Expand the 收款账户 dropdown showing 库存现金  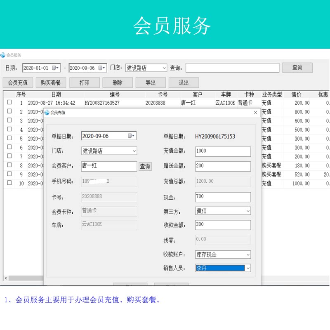tap(248, 255)
